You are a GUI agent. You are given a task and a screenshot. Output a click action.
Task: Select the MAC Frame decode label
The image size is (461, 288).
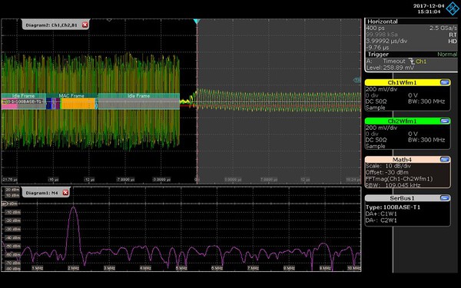tap(71, 96)
